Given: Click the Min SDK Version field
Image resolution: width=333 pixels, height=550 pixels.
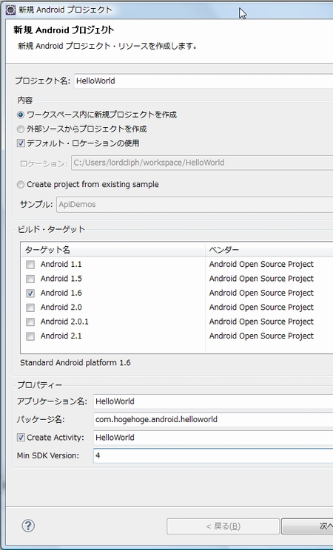Looking at the screenshot, I should (213, 455).
